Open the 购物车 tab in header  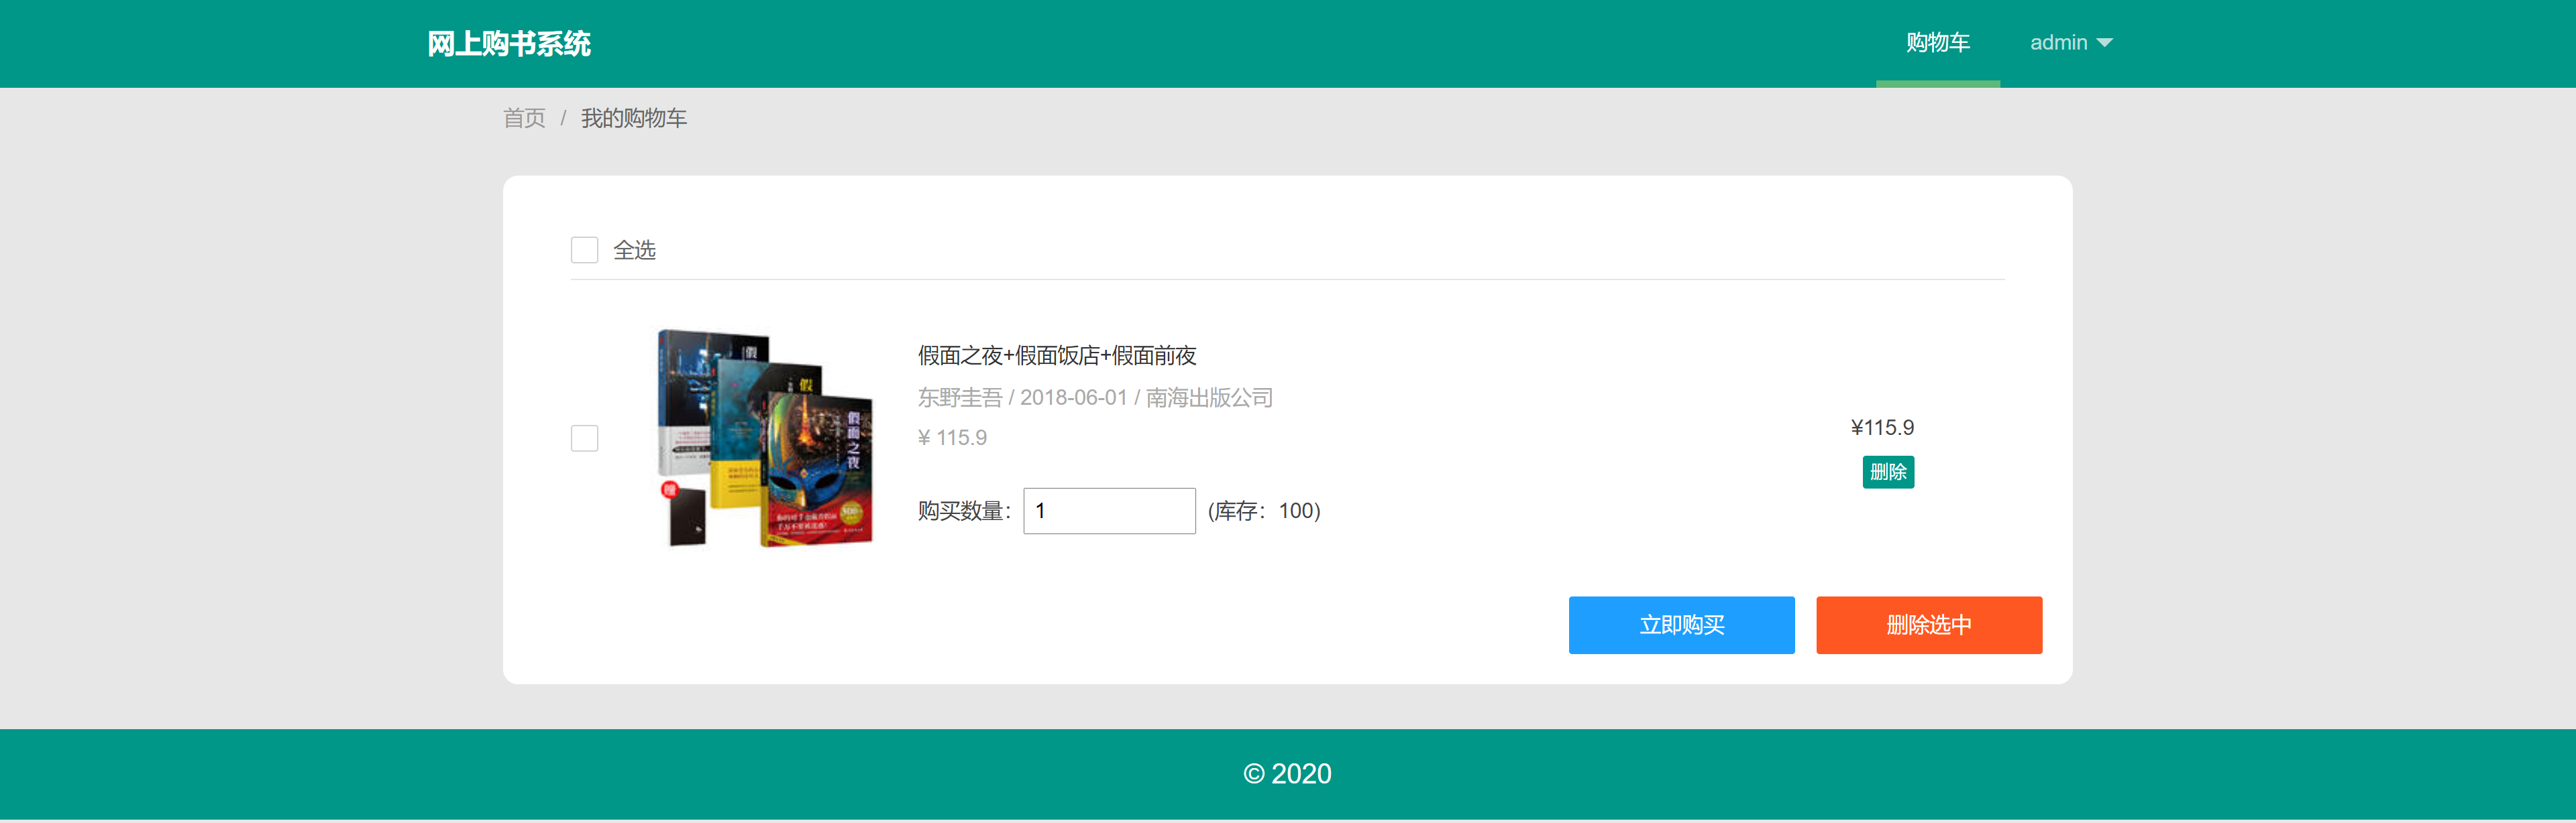click(1937, 43)
